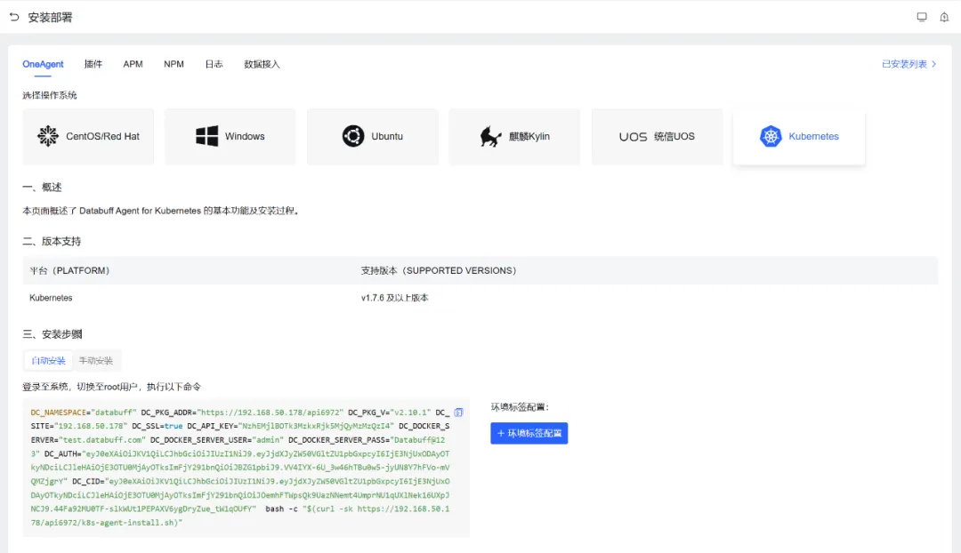Screen dimensions: 961x553
Task: Open the monitor screen icon at top right
Action: coord(921,17)
